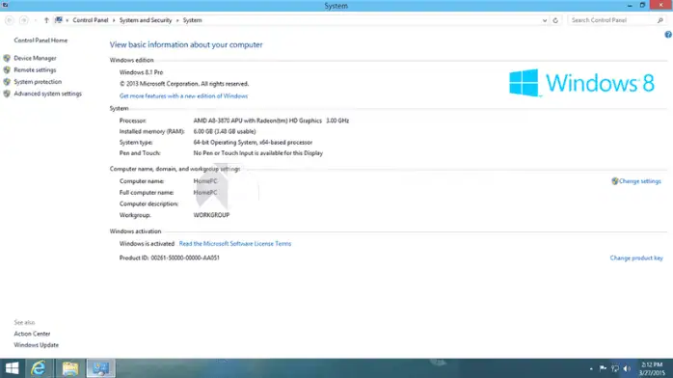Click the System protection shield icon
The height and width of the screenshot is (378, 673).
coord(7,82)
